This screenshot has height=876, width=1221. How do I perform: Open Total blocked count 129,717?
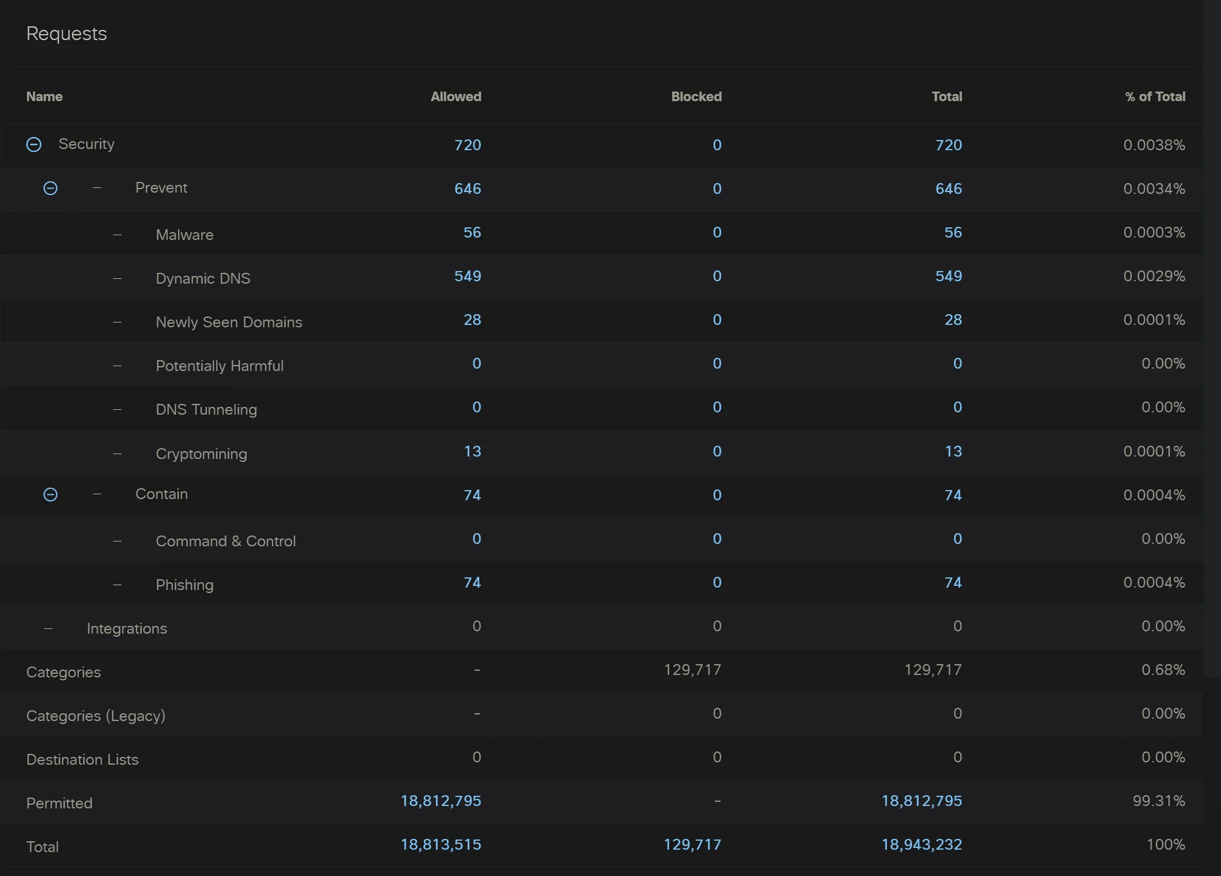692,844
